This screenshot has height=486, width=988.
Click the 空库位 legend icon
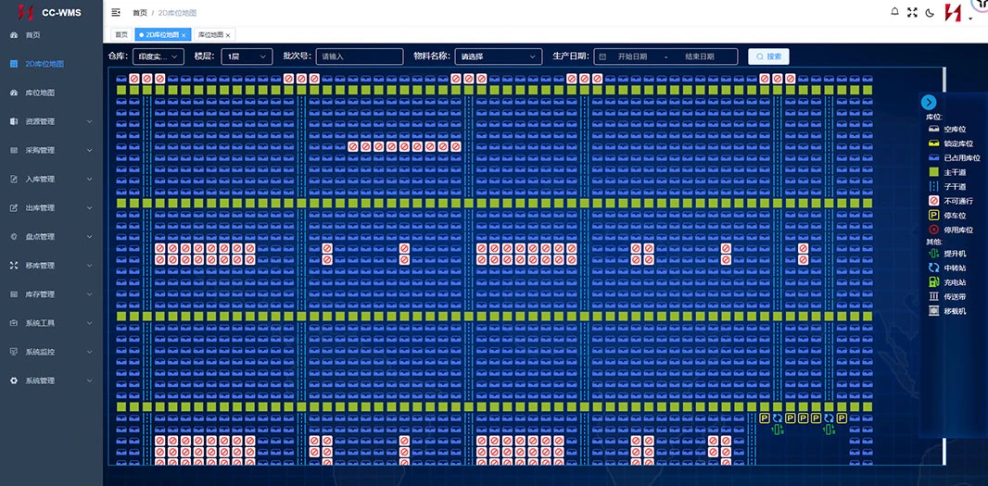point(934,129)
